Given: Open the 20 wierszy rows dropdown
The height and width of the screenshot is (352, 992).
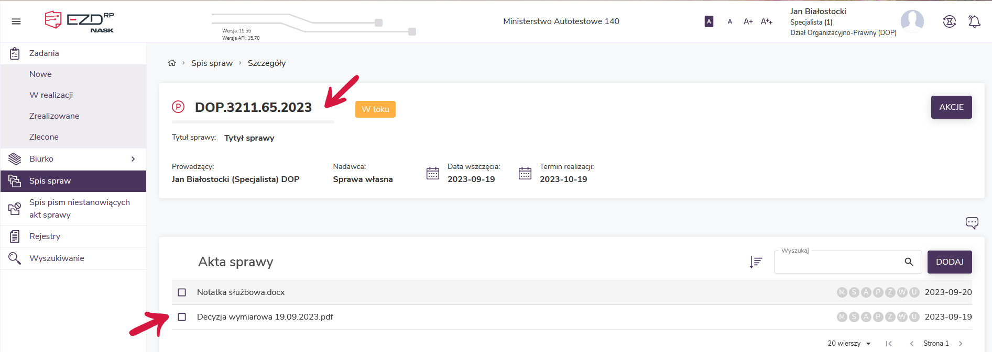Looking at the screenshot, I should pos(849,344).
